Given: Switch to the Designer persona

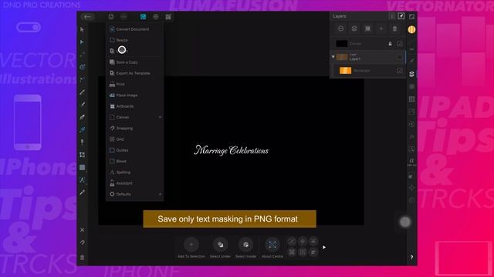Looking at the screenshot, I should 143,17.
